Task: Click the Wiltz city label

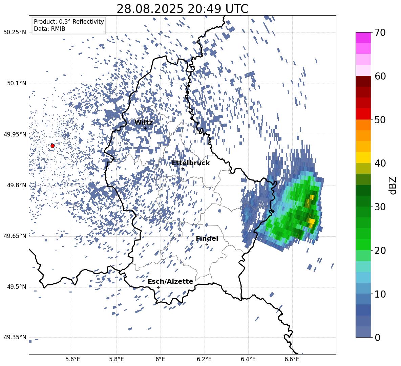Action: [x=144, y=123]
